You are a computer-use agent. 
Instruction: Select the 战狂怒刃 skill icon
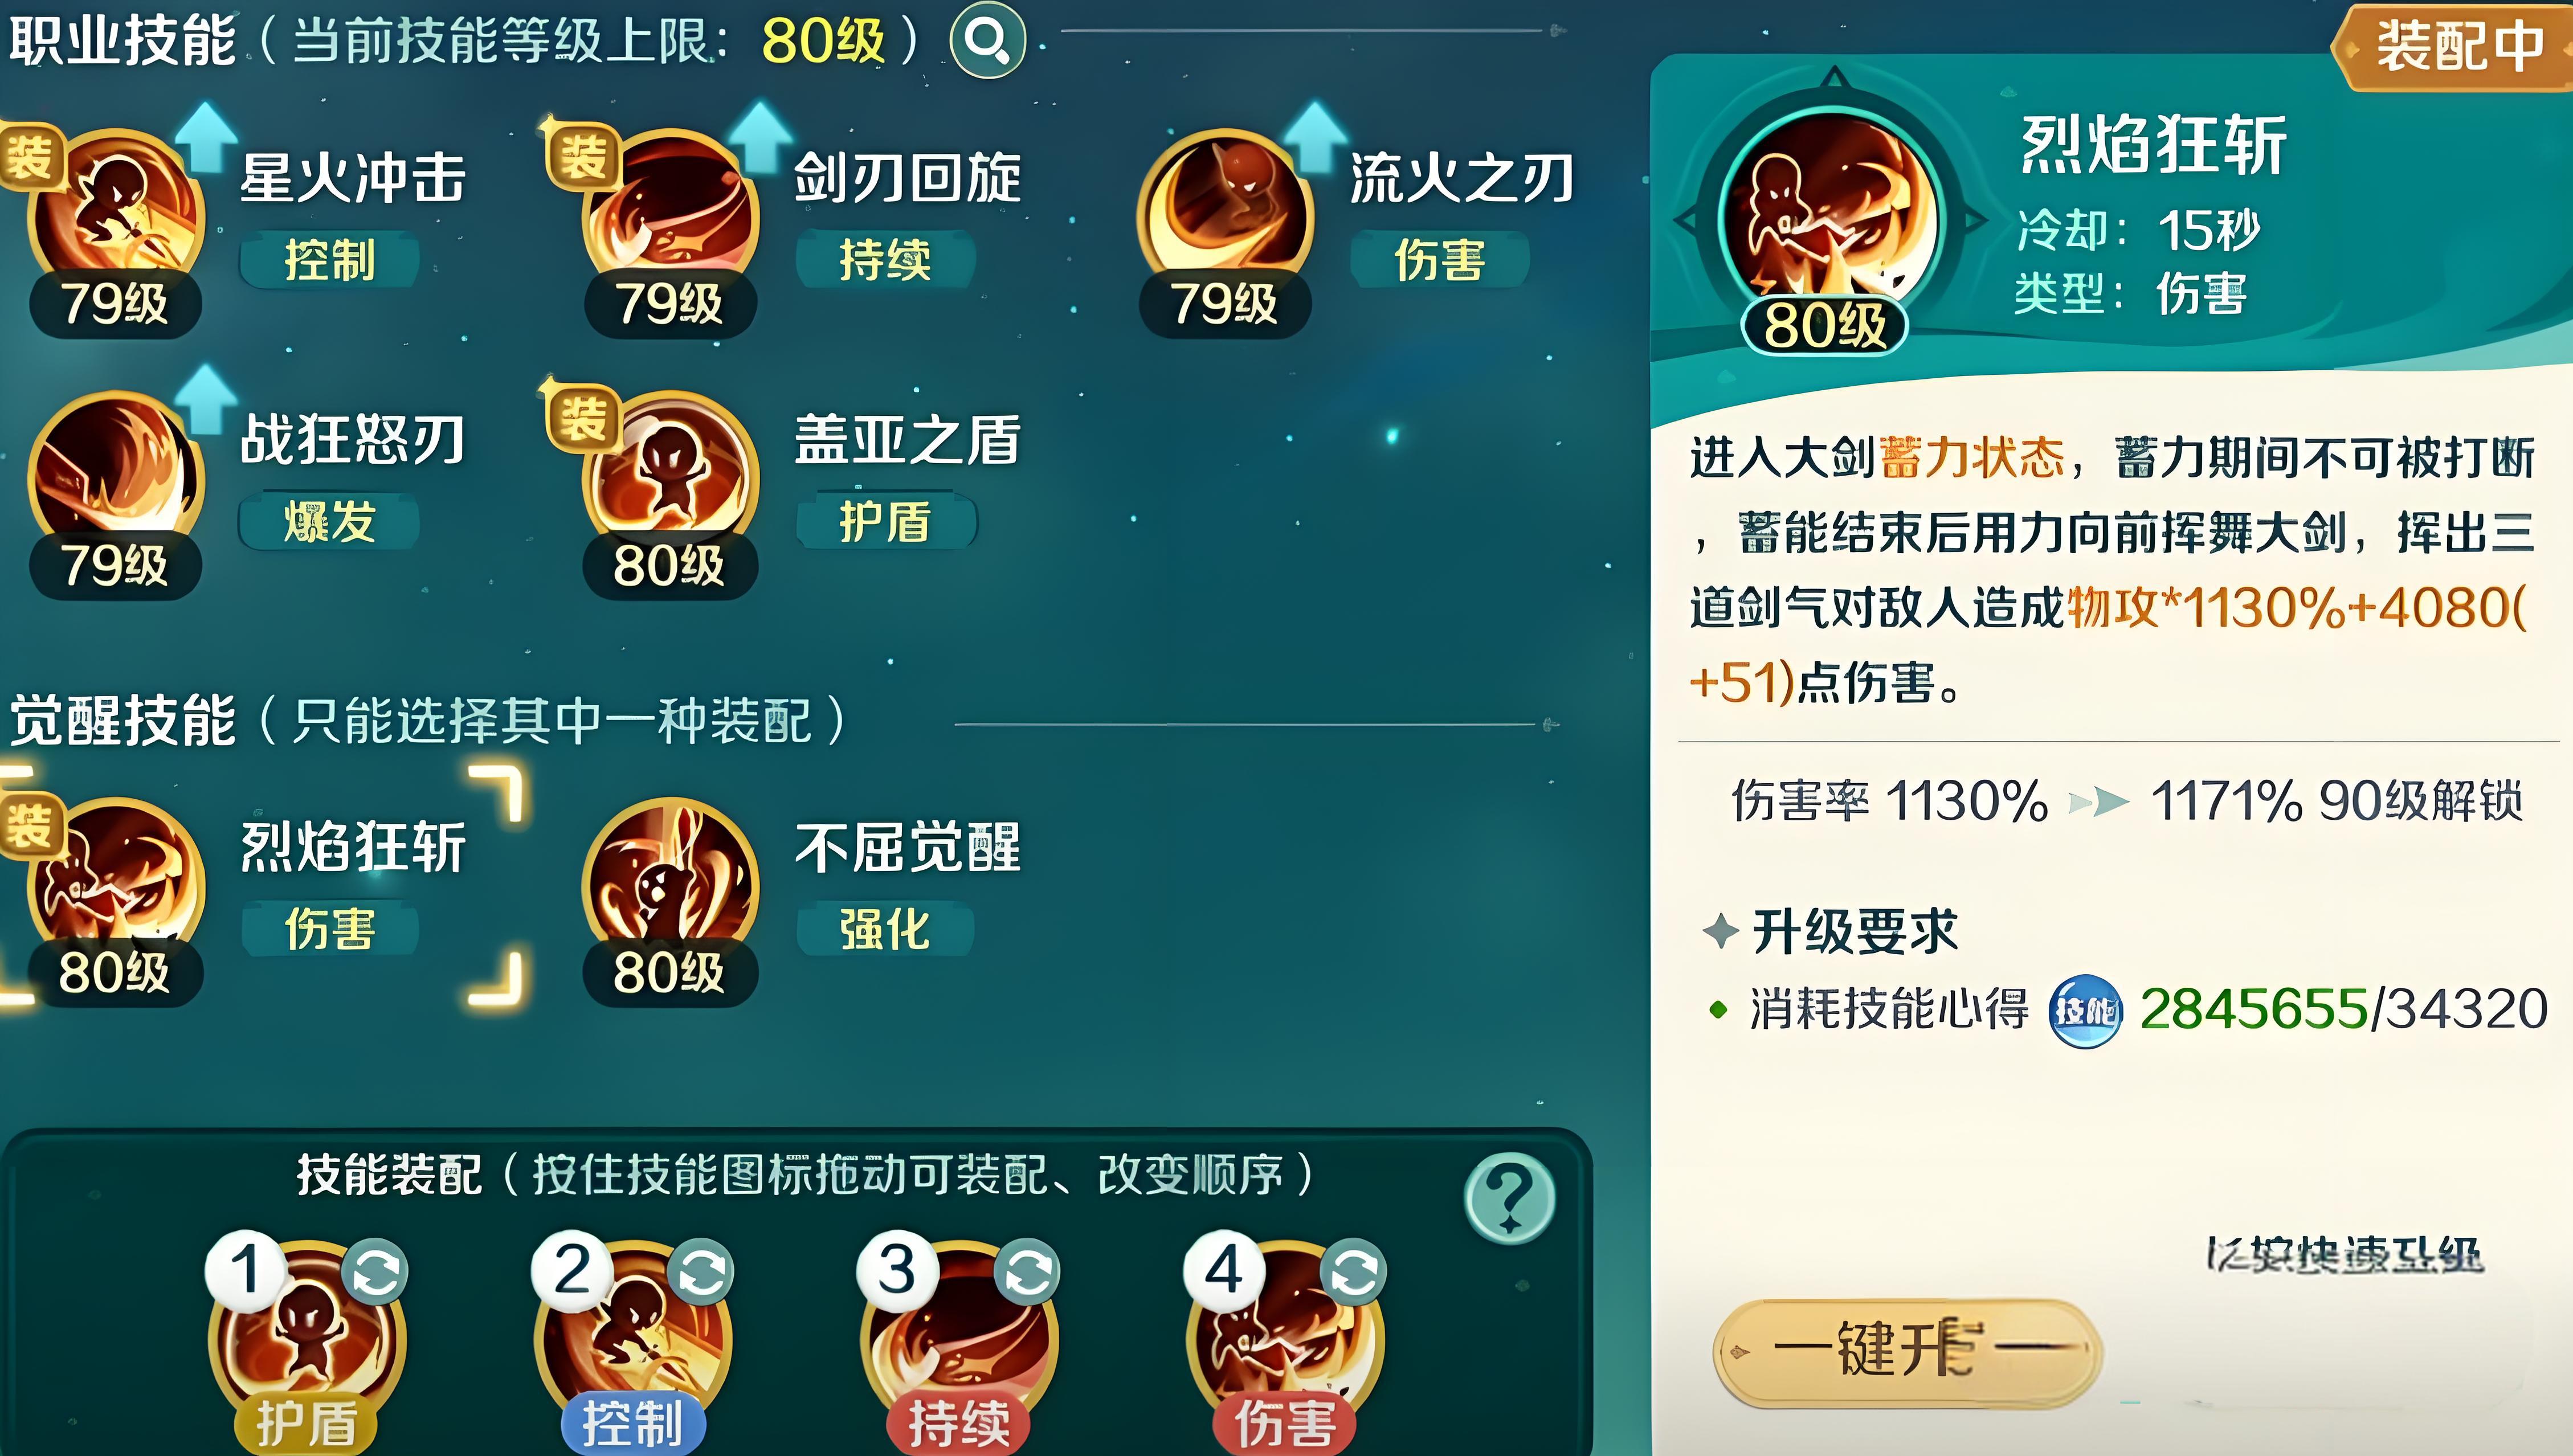click(x=116, y=479)
